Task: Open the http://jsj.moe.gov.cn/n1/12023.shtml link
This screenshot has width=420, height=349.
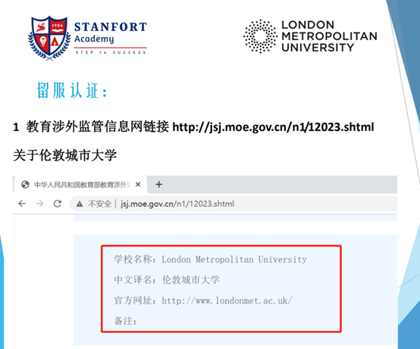Action: pos(273,126)
